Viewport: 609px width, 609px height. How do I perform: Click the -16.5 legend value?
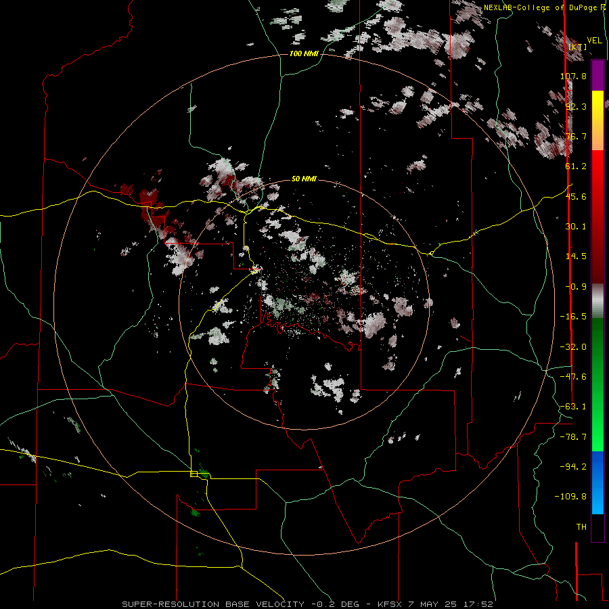[x=573, y=317]
